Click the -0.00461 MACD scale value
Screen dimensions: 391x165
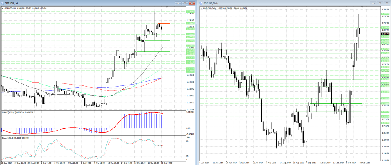(x=191, y=134)
